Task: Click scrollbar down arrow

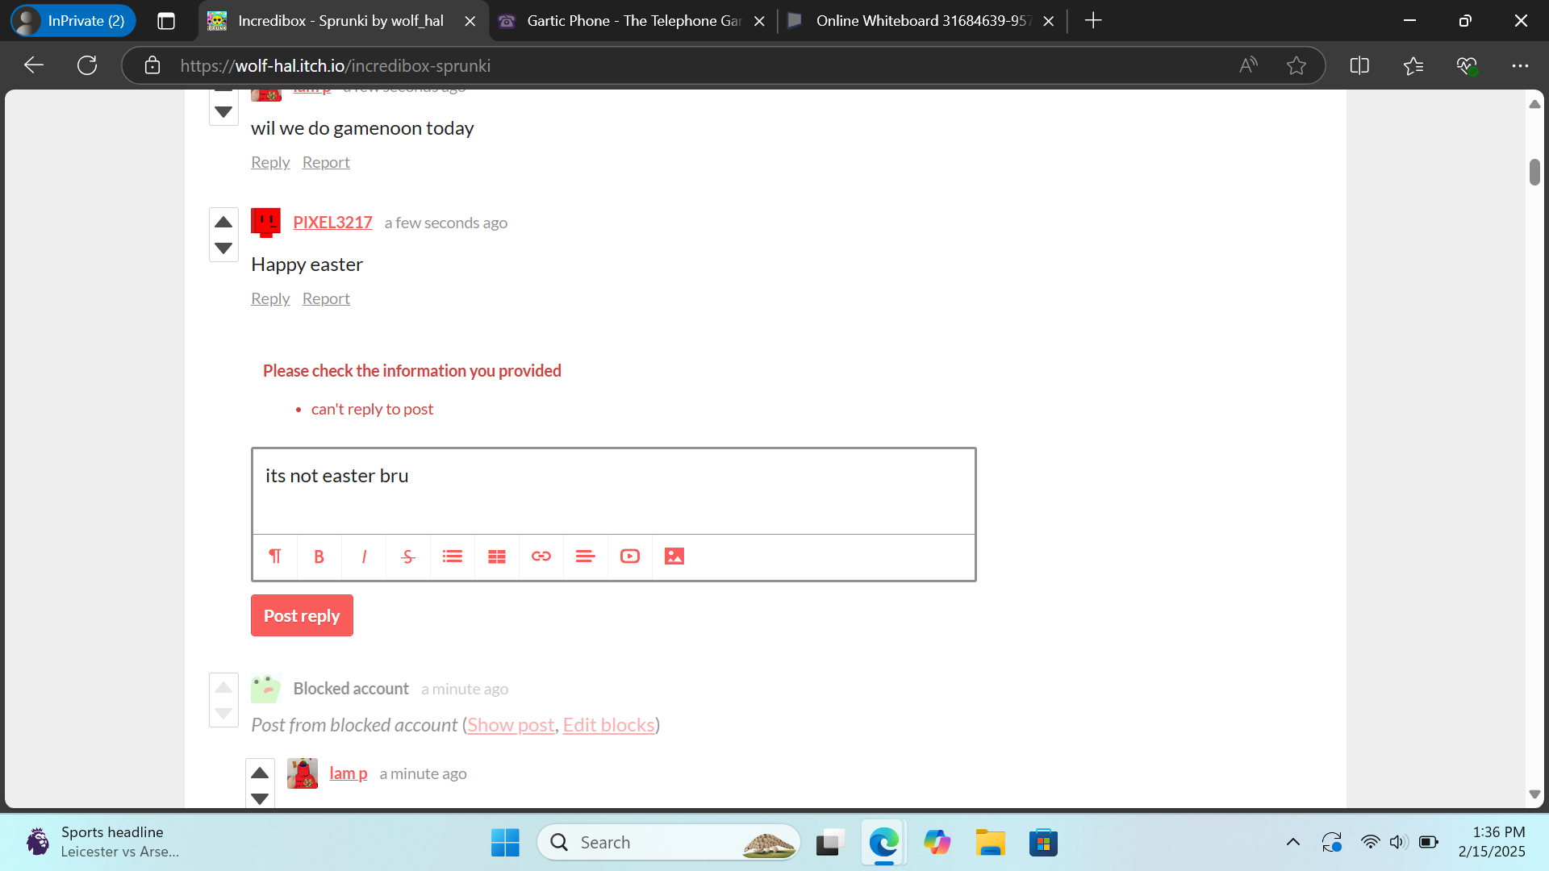Action: tap(1534, 794)
